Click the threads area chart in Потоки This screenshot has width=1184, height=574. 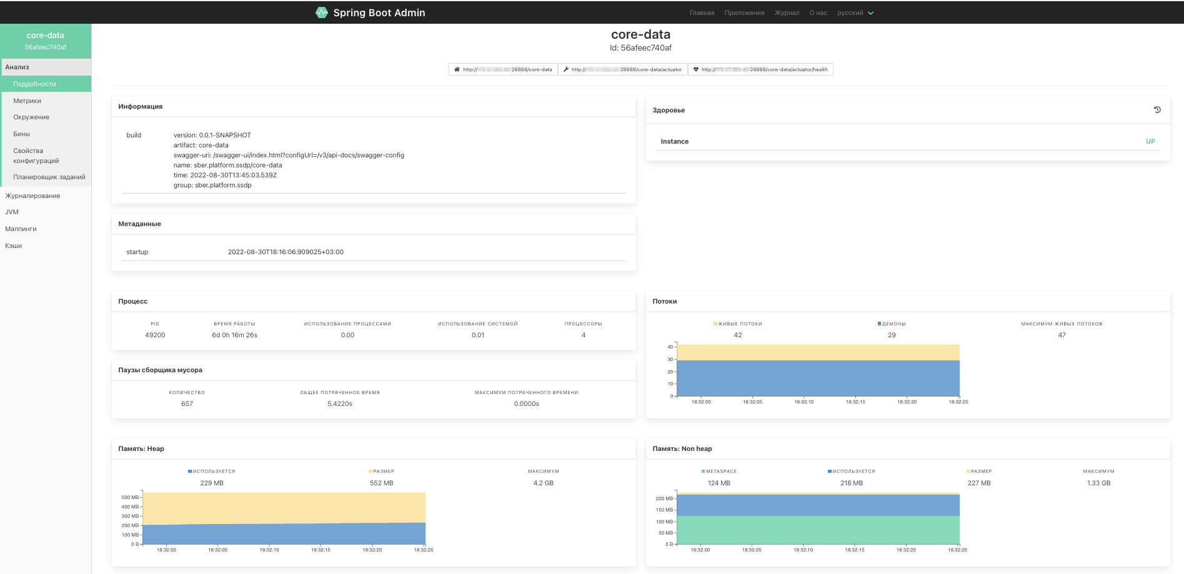pos(818,370)
